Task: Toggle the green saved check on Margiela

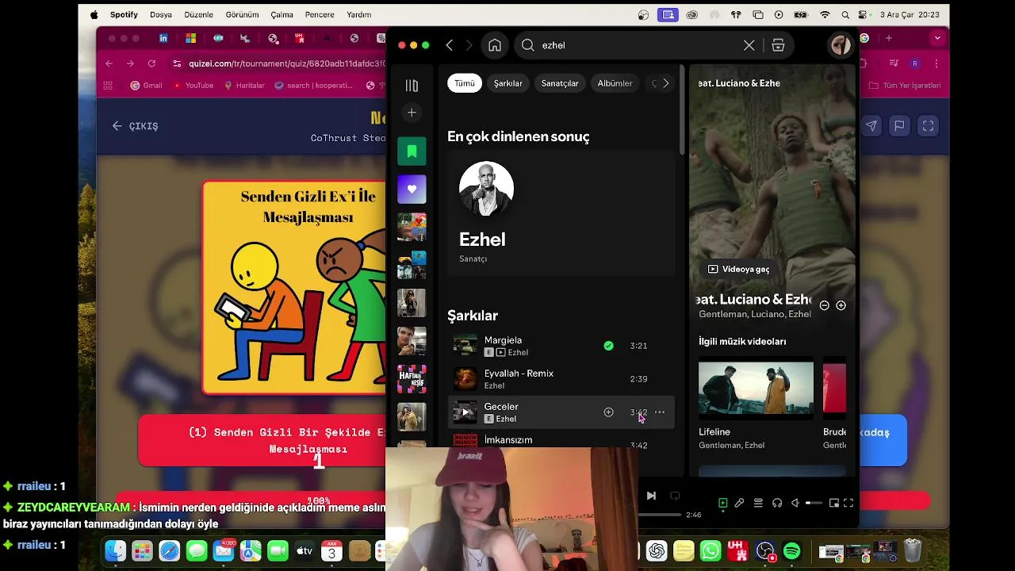Action: point(608,346)
